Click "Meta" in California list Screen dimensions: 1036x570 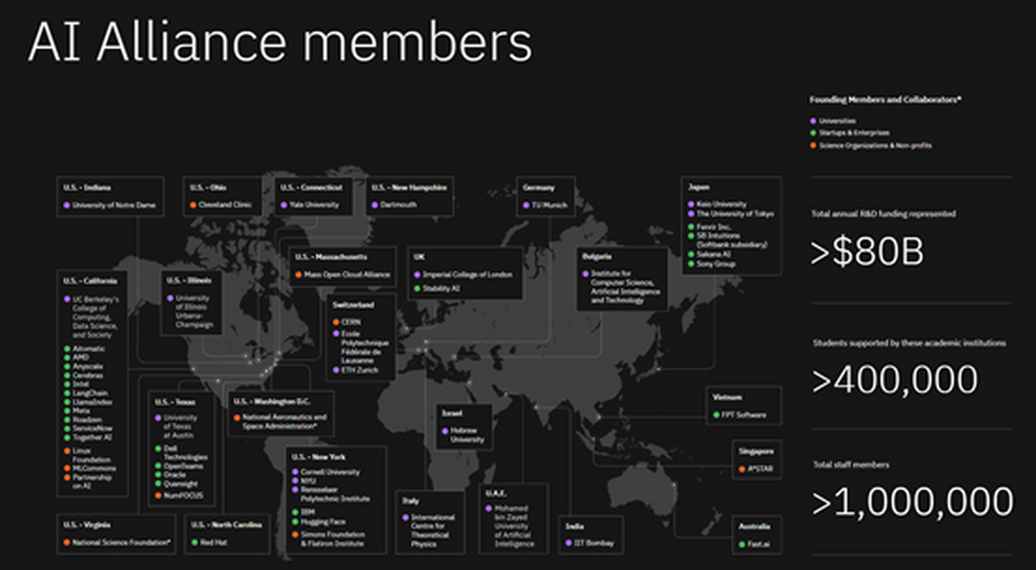[81, 411]
